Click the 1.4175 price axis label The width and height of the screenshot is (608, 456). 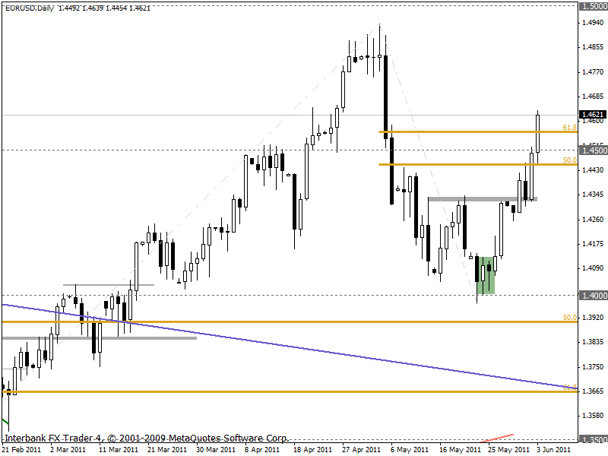click(594, 243)
